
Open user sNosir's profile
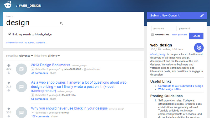pos(66,113)
